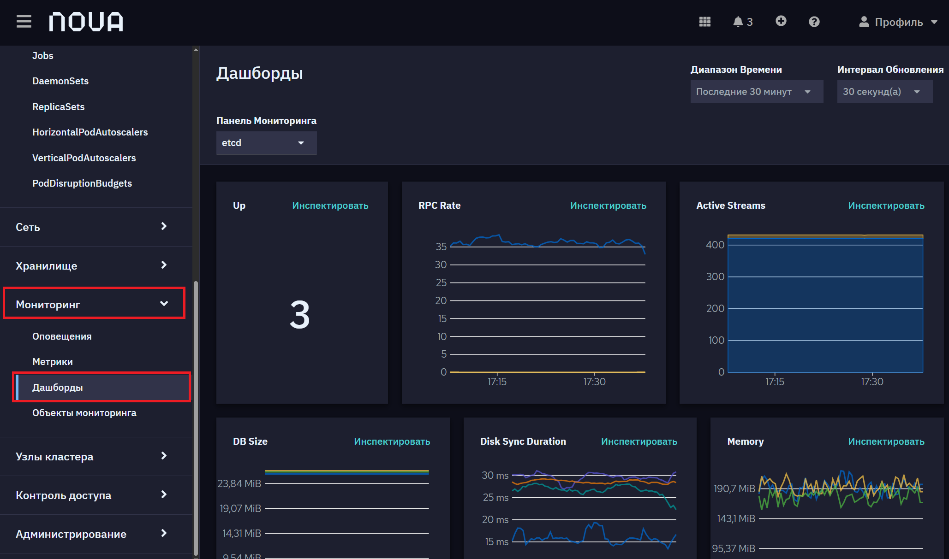Go to Оповещения page
This screenshot has width=949, height=559.
click(62, 336)
